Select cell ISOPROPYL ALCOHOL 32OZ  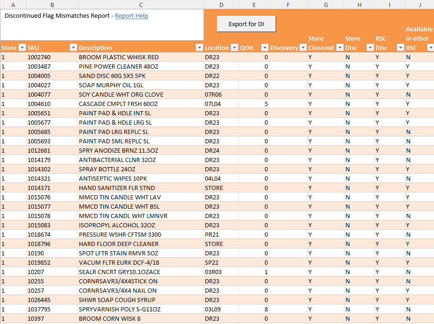(x=140, y=225)
